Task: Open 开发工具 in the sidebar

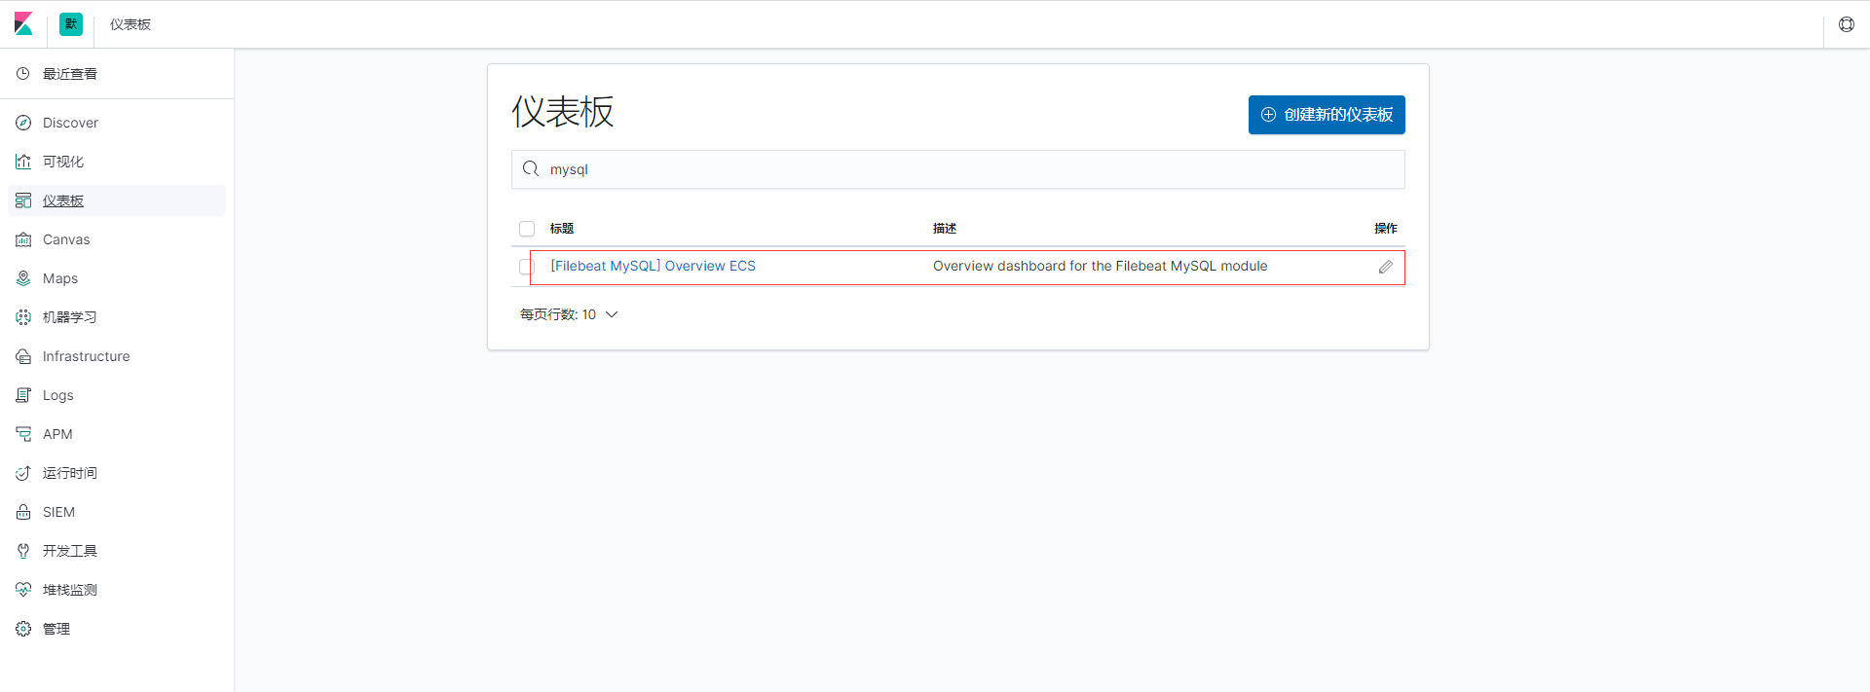Action: pos(70,551)
